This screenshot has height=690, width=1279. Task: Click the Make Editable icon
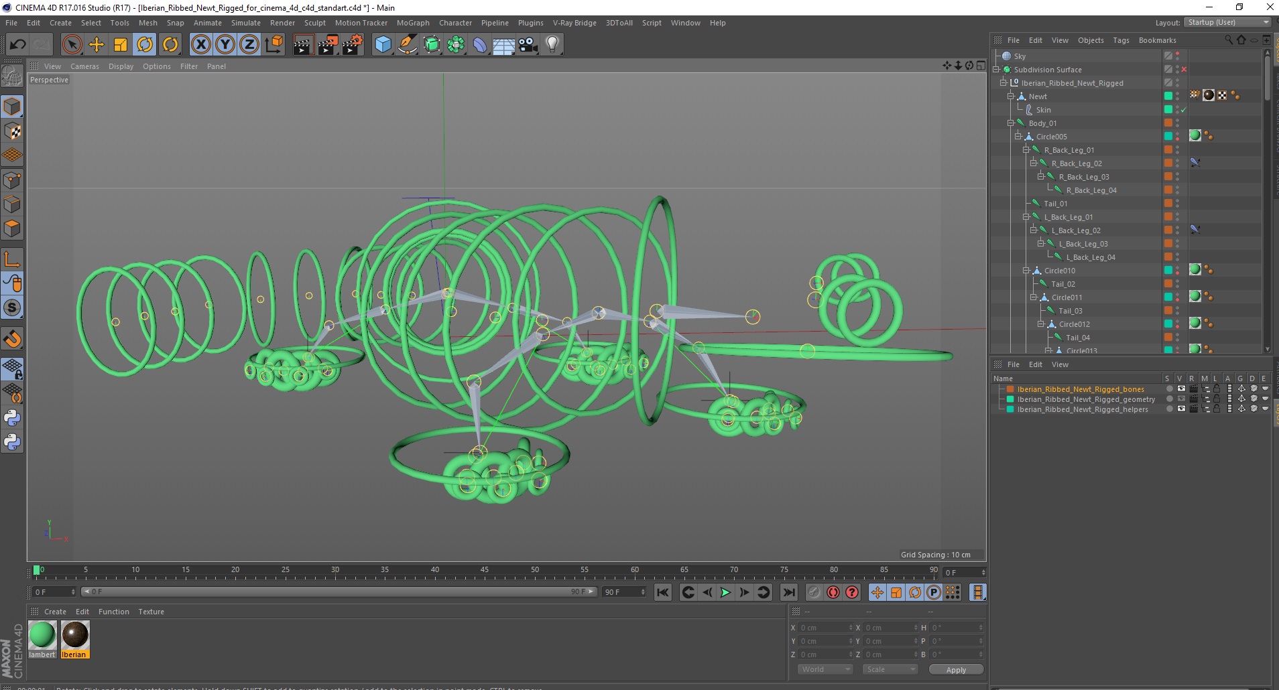point(12,76)
